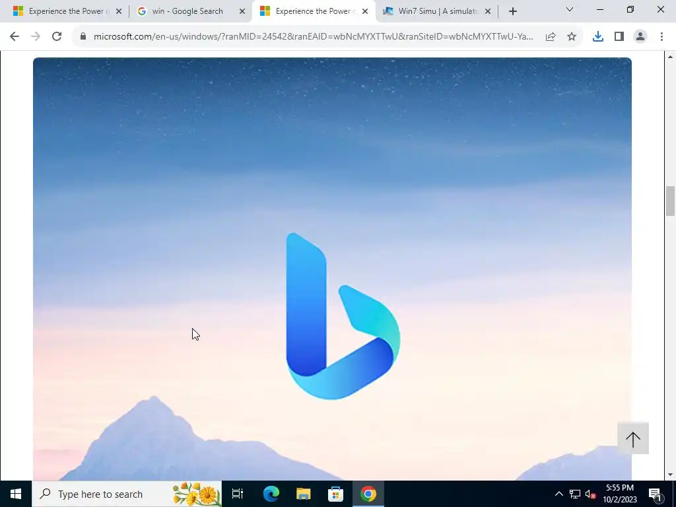Launch Microsoft Edge from taskbar

pos(271,494)
